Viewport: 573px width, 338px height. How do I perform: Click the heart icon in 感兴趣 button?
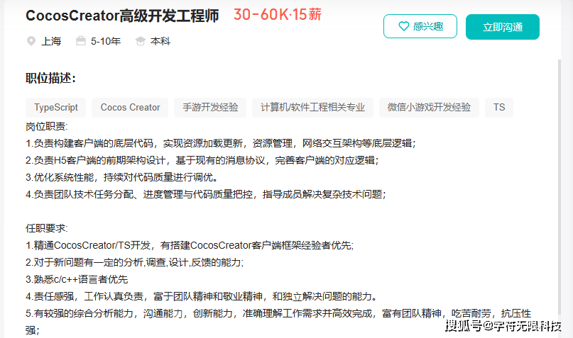tap(403, 26)
